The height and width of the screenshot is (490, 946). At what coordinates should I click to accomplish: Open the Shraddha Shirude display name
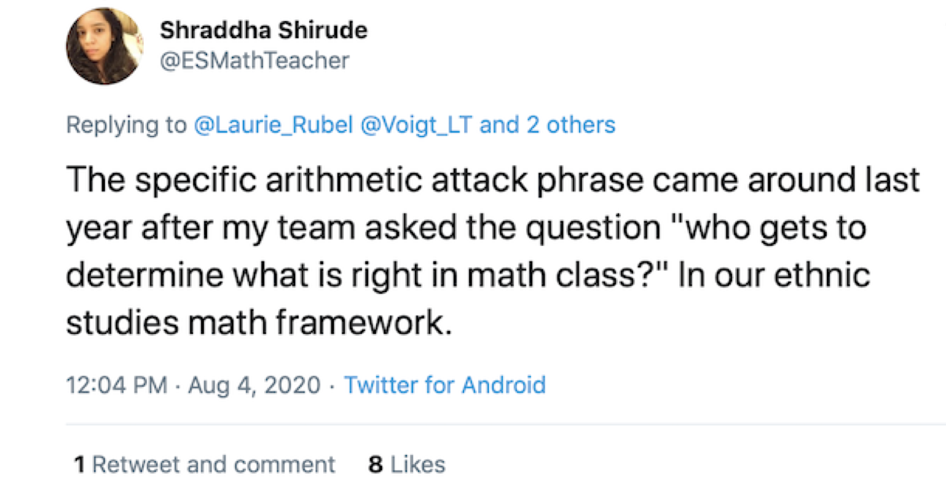coord(263,30)
